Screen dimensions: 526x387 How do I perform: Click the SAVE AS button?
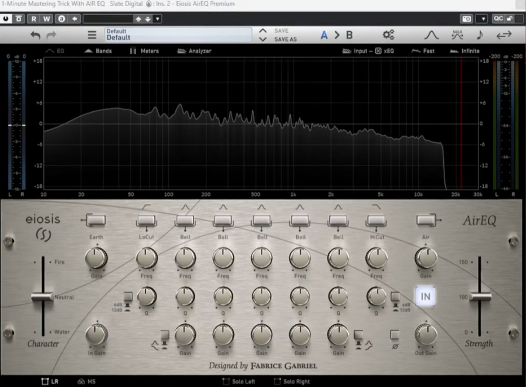coord(286,39)
